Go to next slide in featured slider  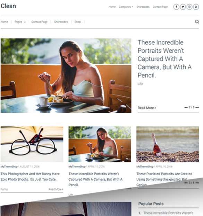pyautogui.click(x=197, y=107)
